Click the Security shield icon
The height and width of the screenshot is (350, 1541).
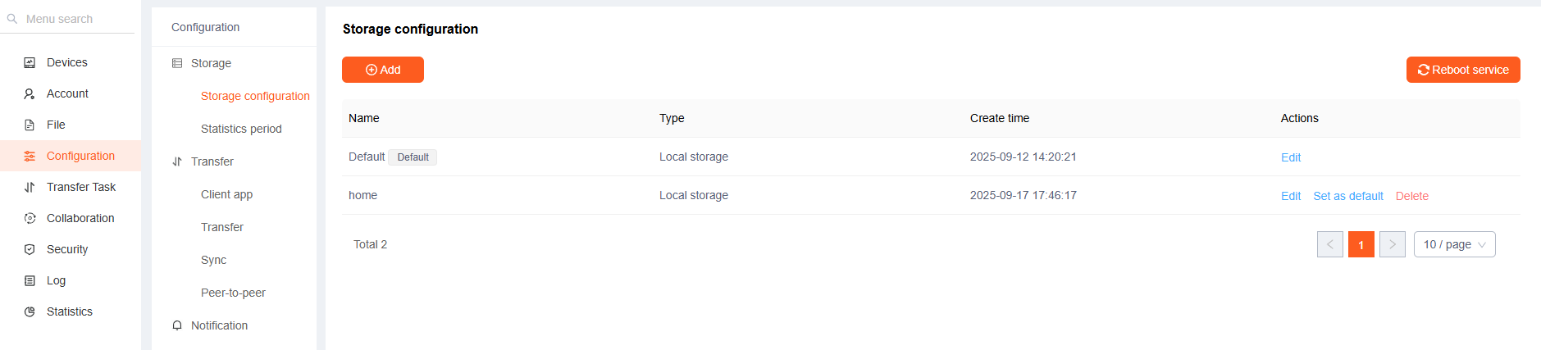[x=30, y=249]
